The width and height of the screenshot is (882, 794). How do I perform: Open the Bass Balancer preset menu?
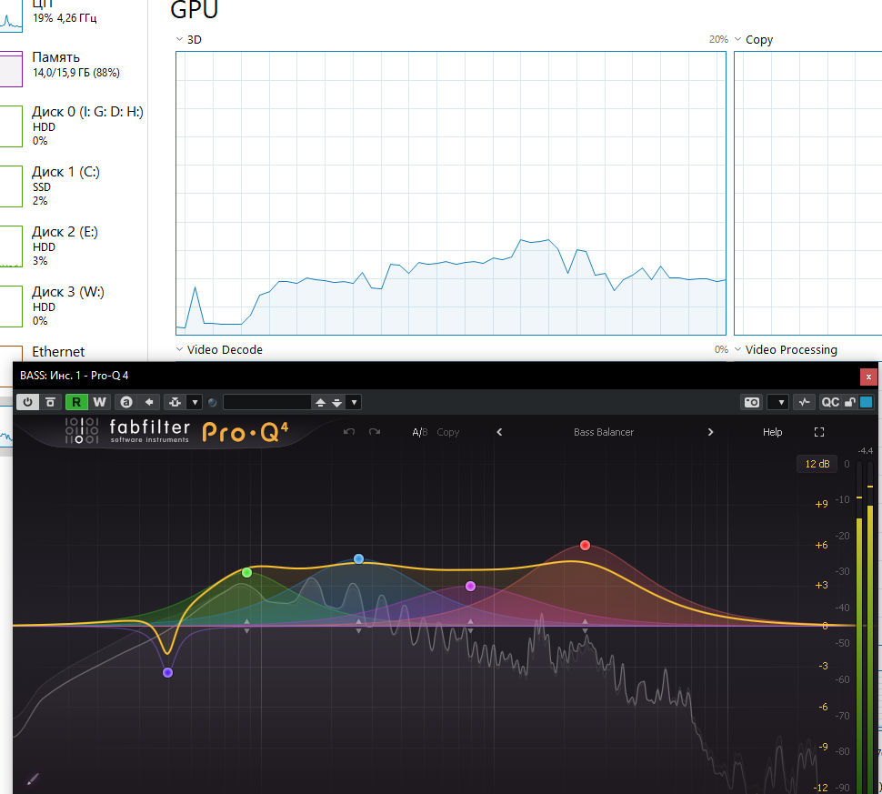pos(604,432)
